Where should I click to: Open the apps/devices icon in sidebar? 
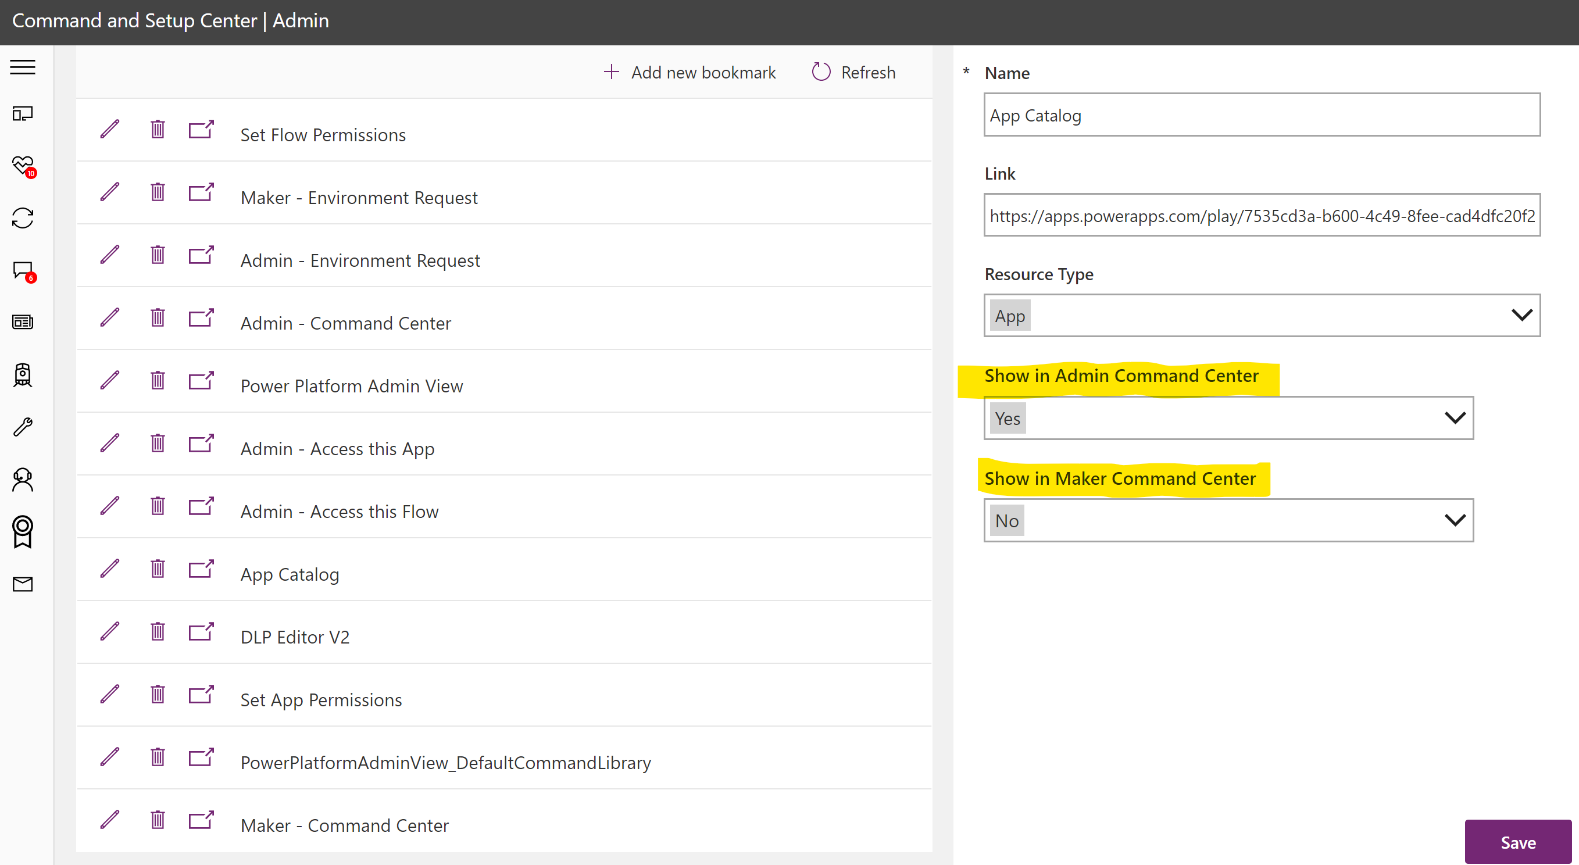pos(22,113)
